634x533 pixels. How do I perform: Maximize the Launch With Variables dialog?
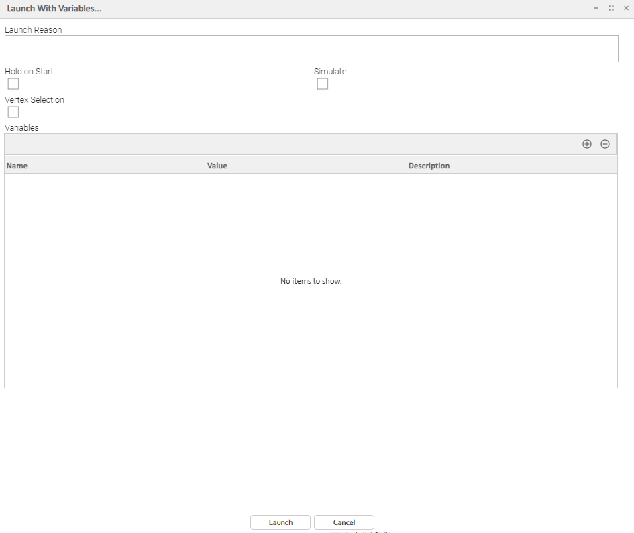click(x=611, y=8)
